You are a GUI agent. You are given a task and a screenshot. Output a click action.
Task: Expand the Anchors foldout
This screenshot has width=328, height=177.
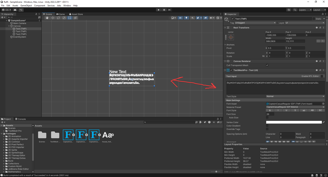[x=225, y=45]
